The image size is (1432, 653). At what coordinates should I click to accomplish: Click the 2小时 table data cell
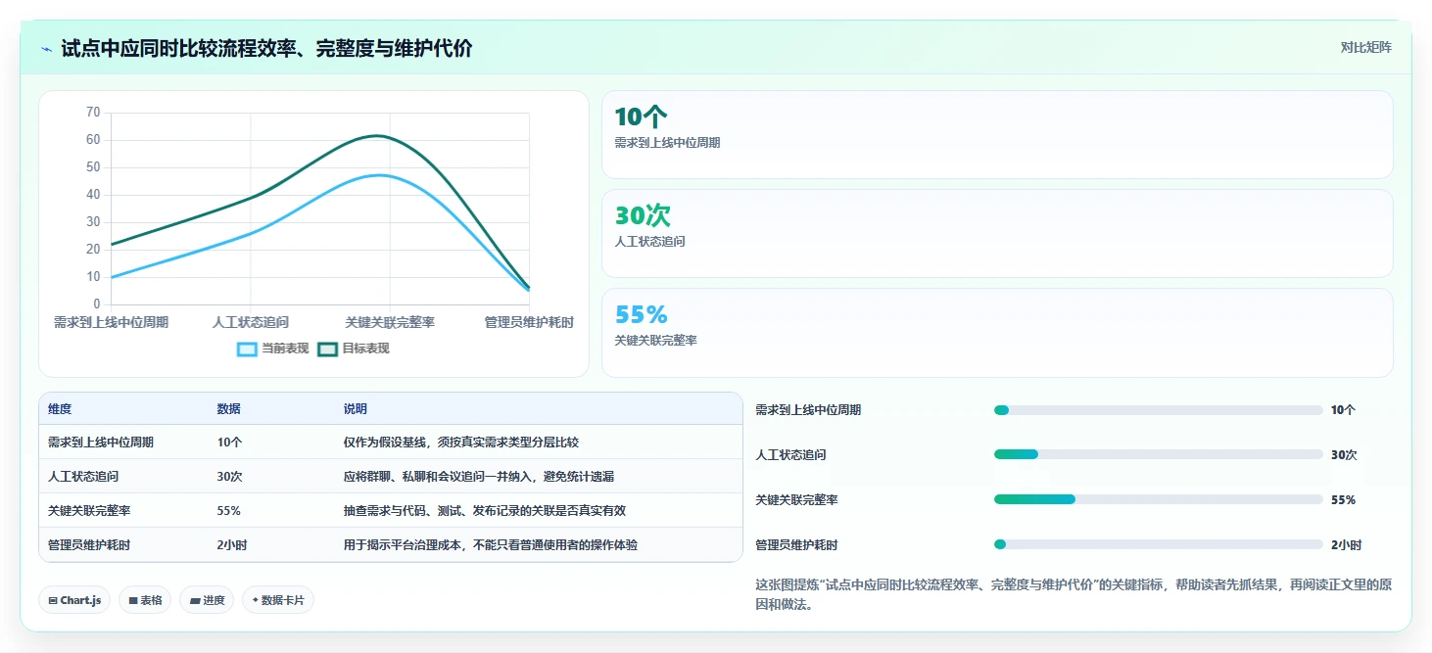(232, 545)
